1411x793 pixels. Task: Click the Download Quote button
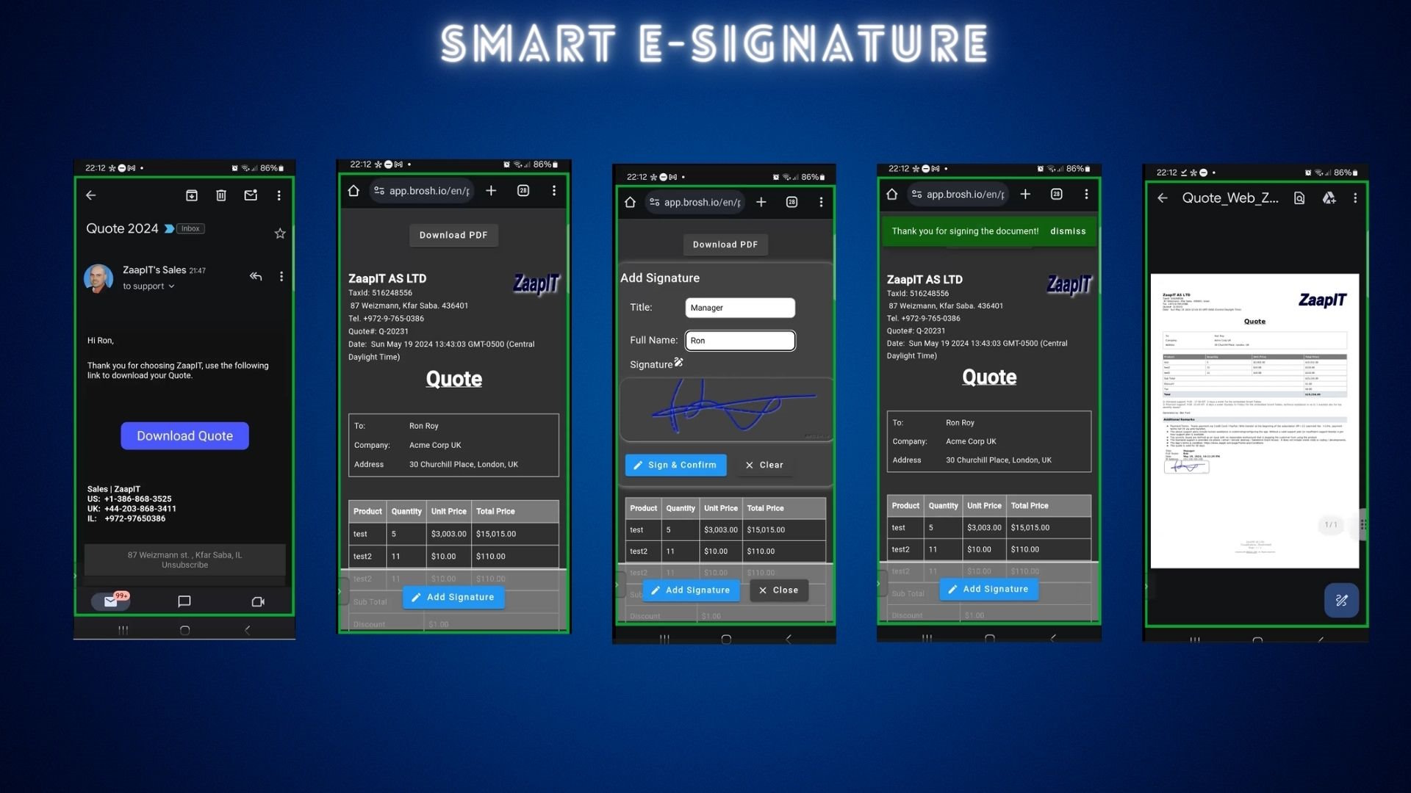point(184,435)
